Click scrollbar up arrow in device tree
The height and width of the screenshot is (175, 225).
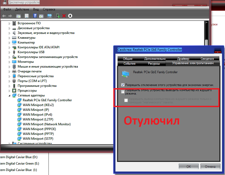tap(207, 23)
